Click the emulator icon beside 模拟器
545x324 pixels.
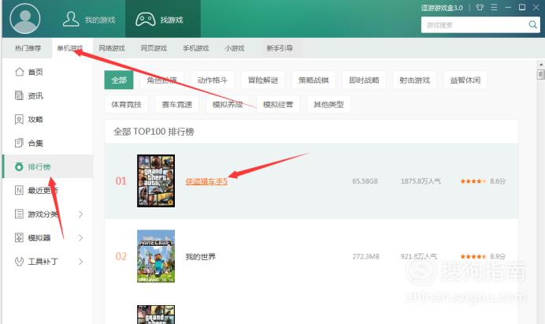click(x=19, y=237)
